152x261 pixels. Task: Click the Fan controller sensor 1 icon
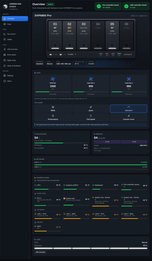[x=122, y=184]
